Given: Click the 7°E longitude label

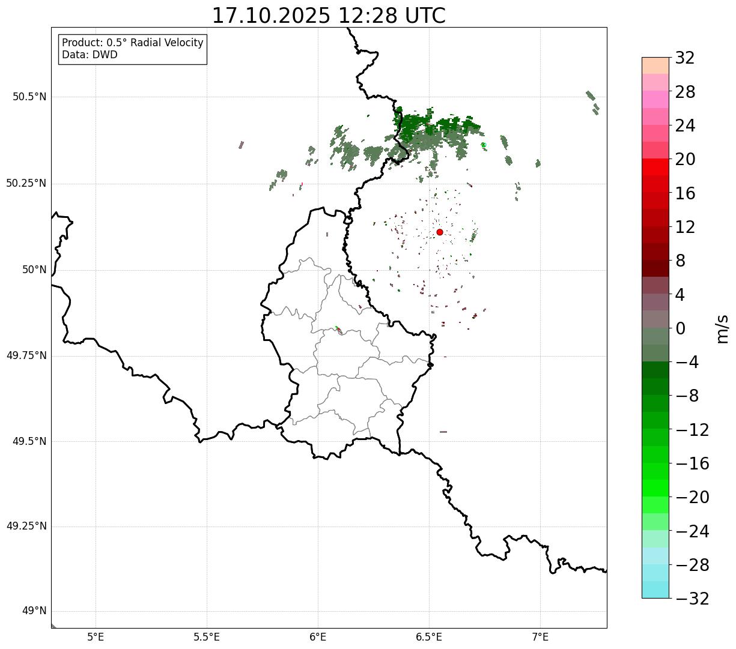Looking at the screenshot, I should coord(540,637).
